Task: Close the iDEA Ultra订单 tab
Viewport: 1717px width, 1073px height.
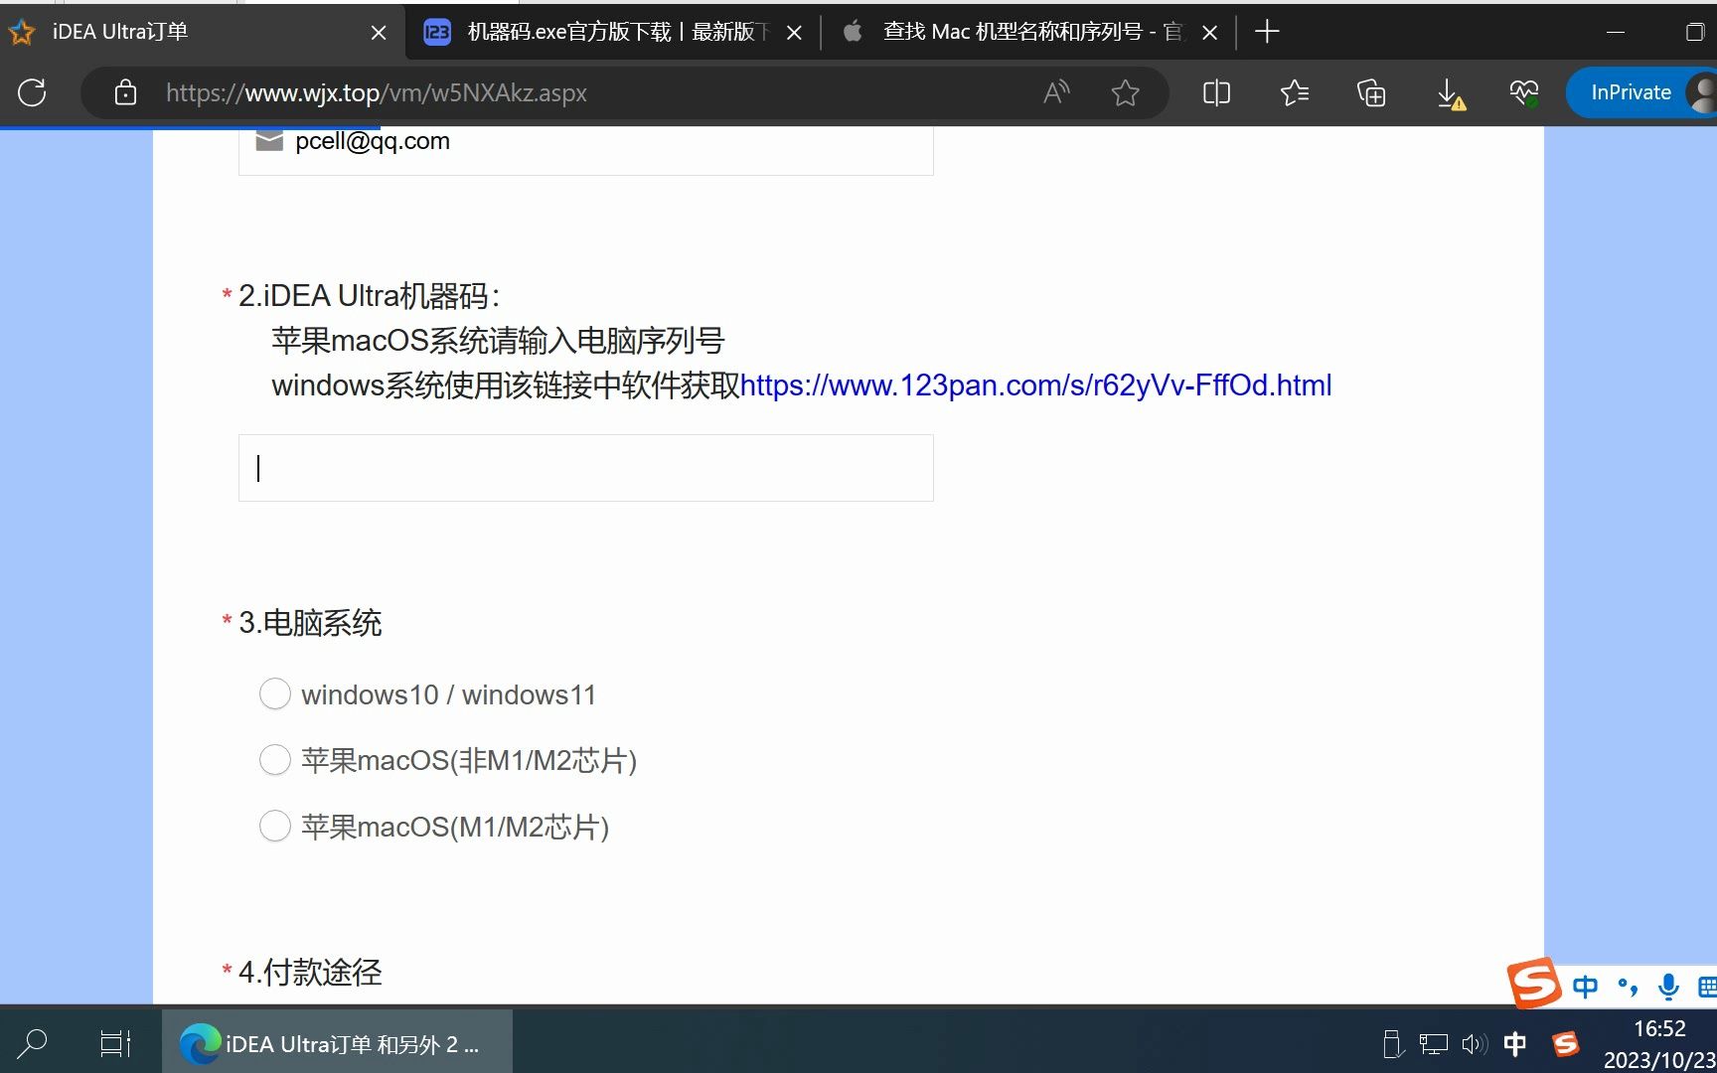Action: click(x=379, y=33)
